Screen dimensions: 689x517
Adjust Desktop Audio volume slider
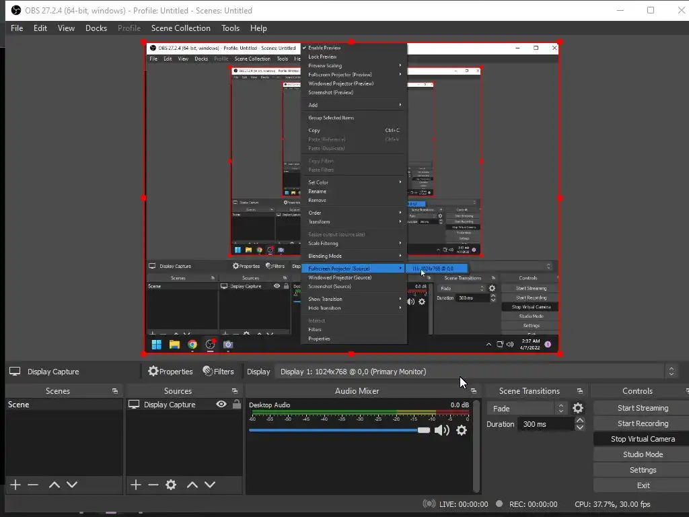click(x=339, y=430)
